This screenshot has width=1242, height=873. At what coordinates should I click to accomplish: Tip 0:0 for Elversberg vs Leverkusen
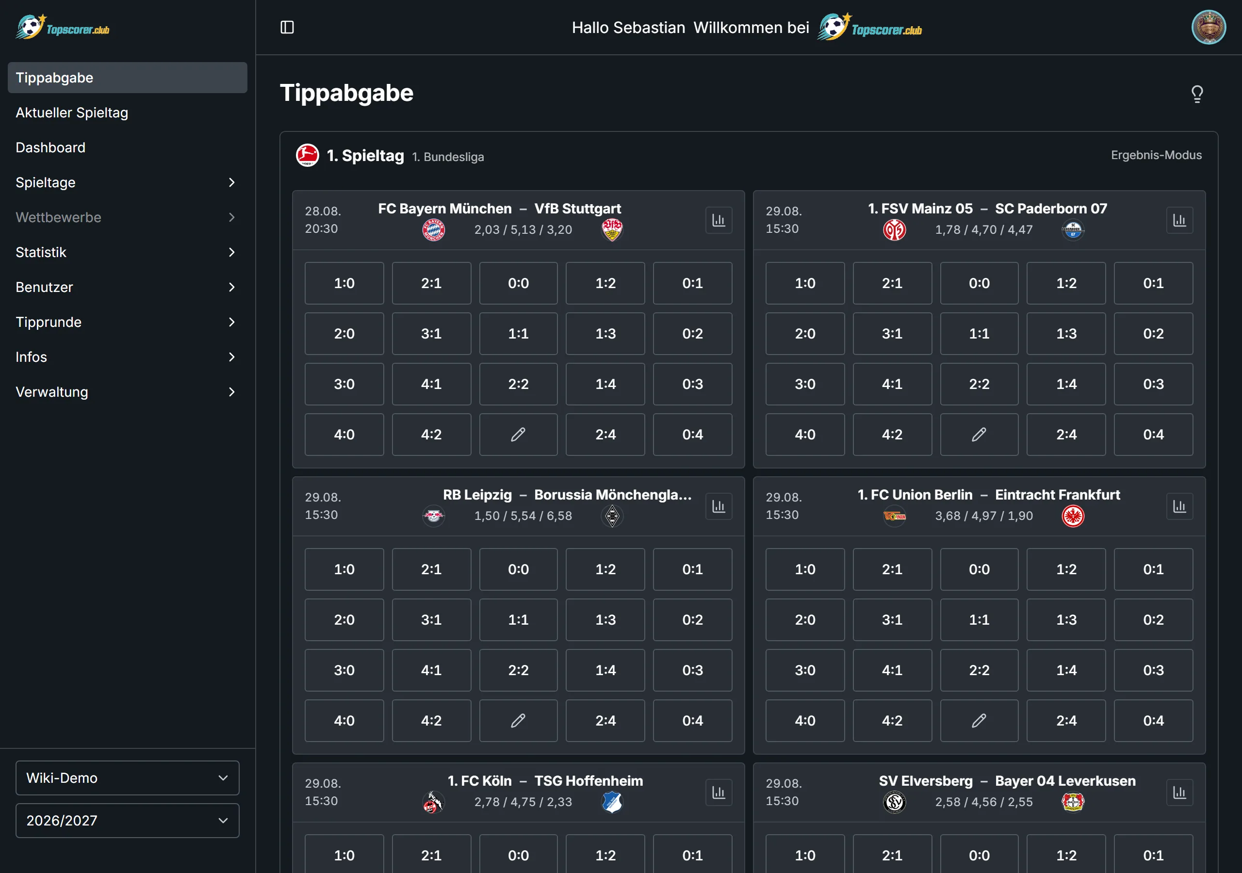pos(979,854)
